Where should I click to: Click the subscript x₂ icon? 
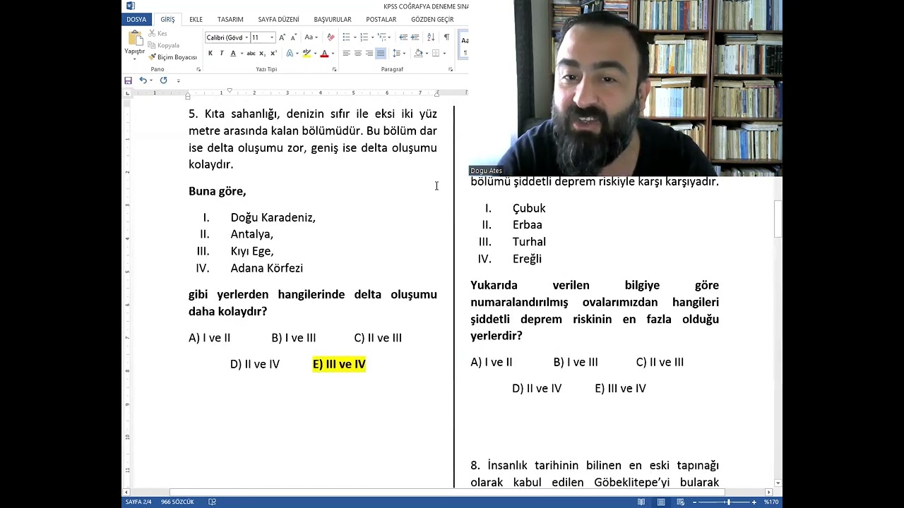[x=262, y=54]
